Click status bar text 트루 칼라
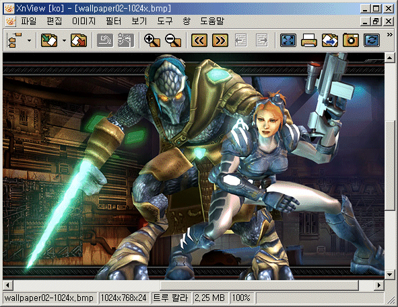The image size is (398, 307). click(x=170, y=298)
